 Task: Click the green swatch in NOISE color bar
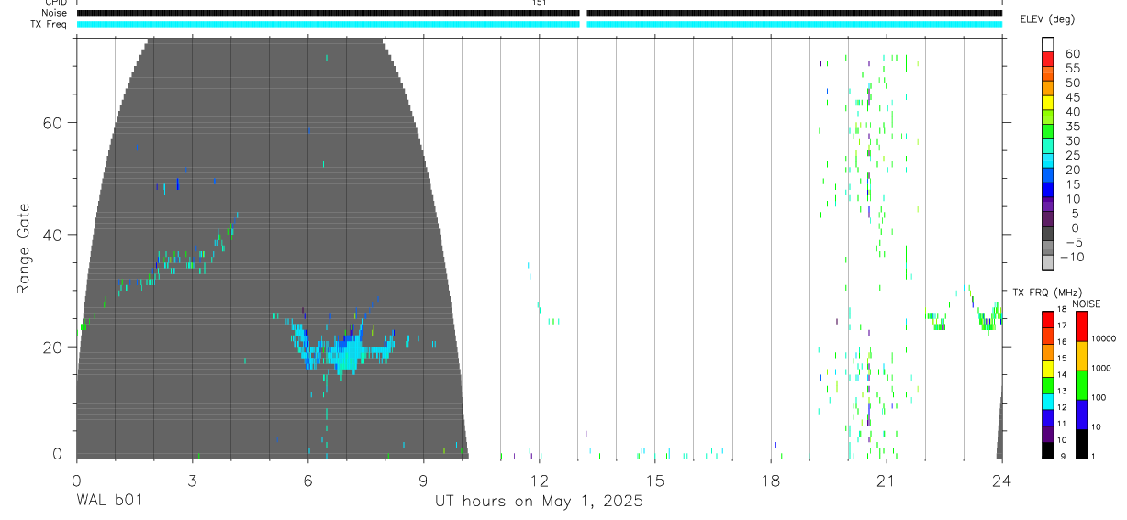click(x=1081, y=385)
